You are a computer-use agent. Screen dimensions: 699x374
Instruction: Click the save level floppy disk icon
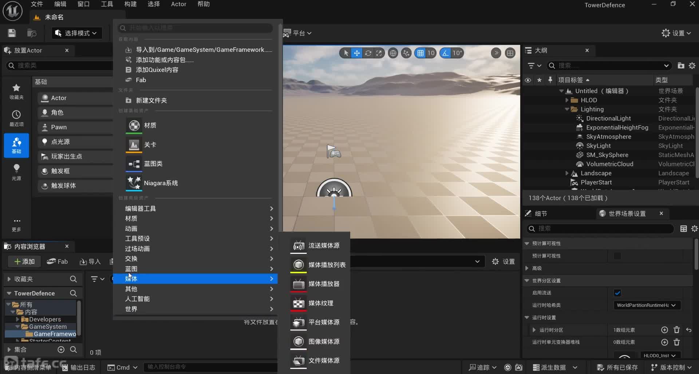point(12,33)
